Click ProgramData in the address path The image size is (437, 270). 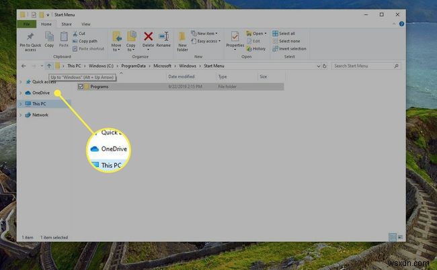[134, 66]
